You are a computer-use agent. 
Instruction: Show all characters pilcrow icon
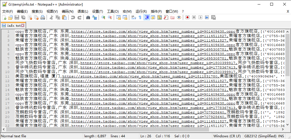140,17
